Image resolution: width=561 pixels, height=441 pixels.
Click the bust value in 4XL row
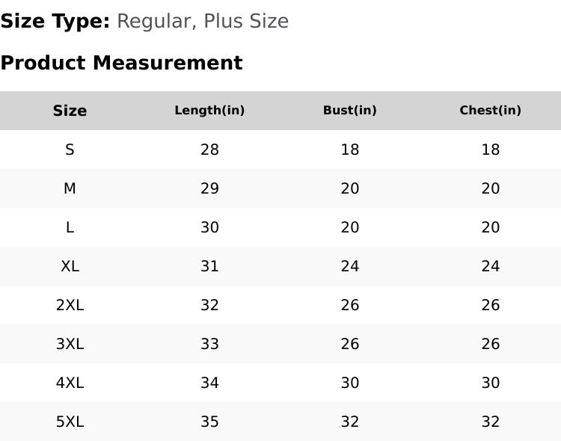point(349,383)
